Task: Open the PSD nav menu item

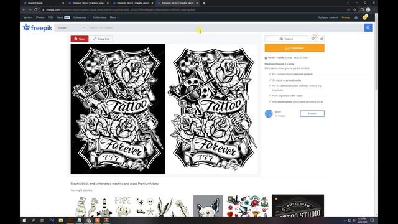Action: tap(50, 17)
